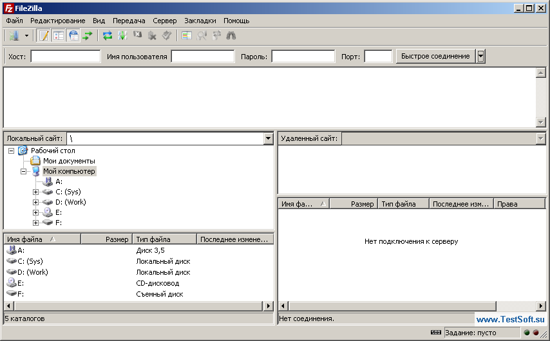
Task: Select F: Съемный диск row in file list
Action: (138, 293)
